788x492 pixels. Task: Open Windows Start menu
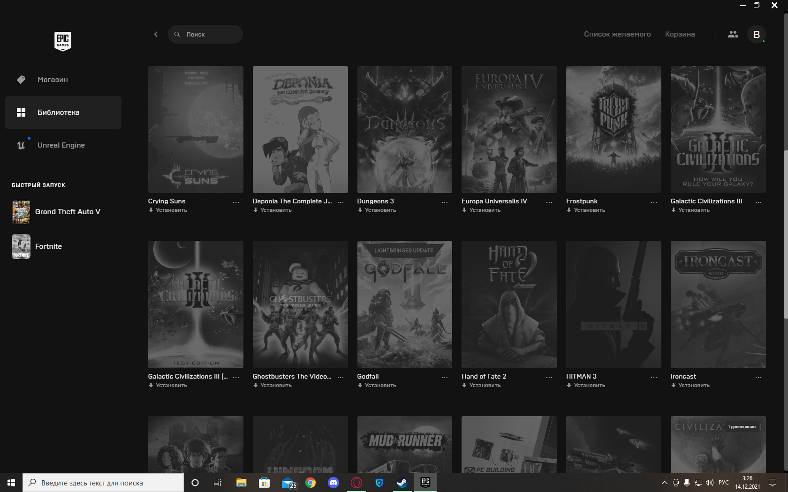point(11,483)
